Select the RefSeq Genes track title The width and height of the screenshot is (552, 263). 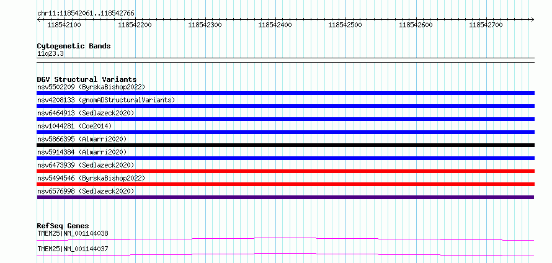pyautogui.click(x=63, y=226)
